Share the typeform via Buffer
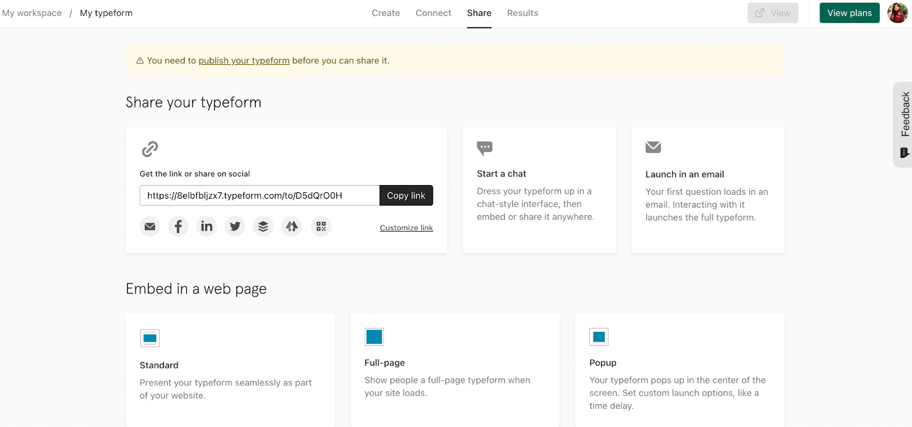 (x=263, y=227)
